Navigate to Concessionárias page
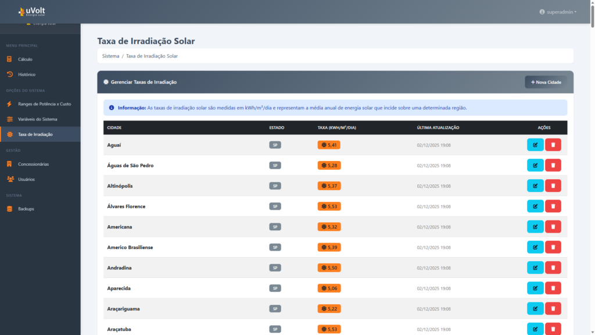 [33, 164]
